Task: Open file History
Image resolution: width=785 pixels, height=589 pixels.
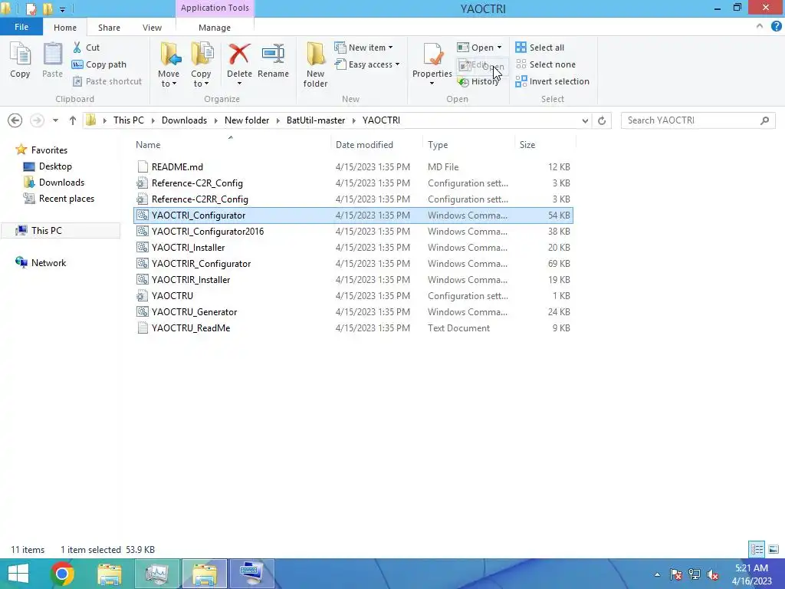Action: pos(478,81)
